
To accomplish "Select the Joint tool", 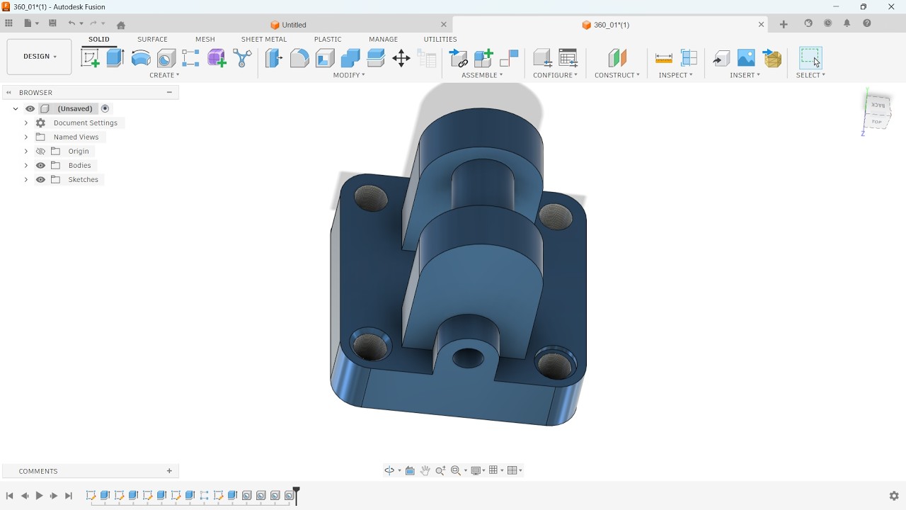I will [x=509, y=58].
